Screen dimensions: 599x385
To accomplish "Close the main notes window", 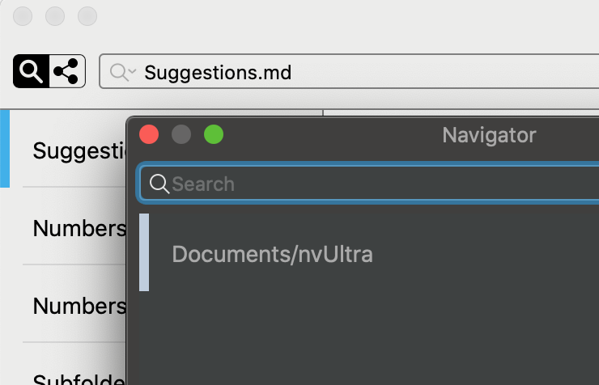I will coord(23,15).
